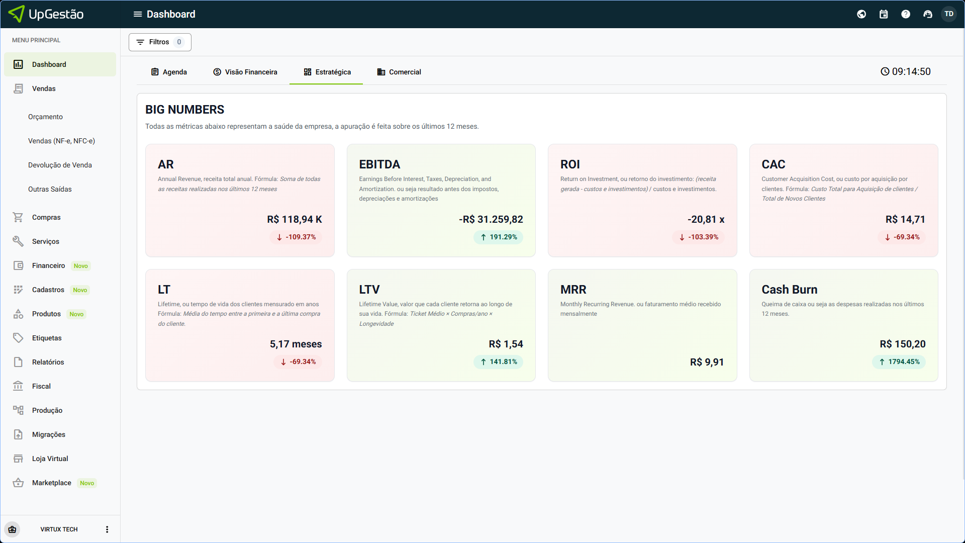This screenshot has width=965, height=543.
Task: Open Orçamento under Vendas
Action: pos(45,117)
